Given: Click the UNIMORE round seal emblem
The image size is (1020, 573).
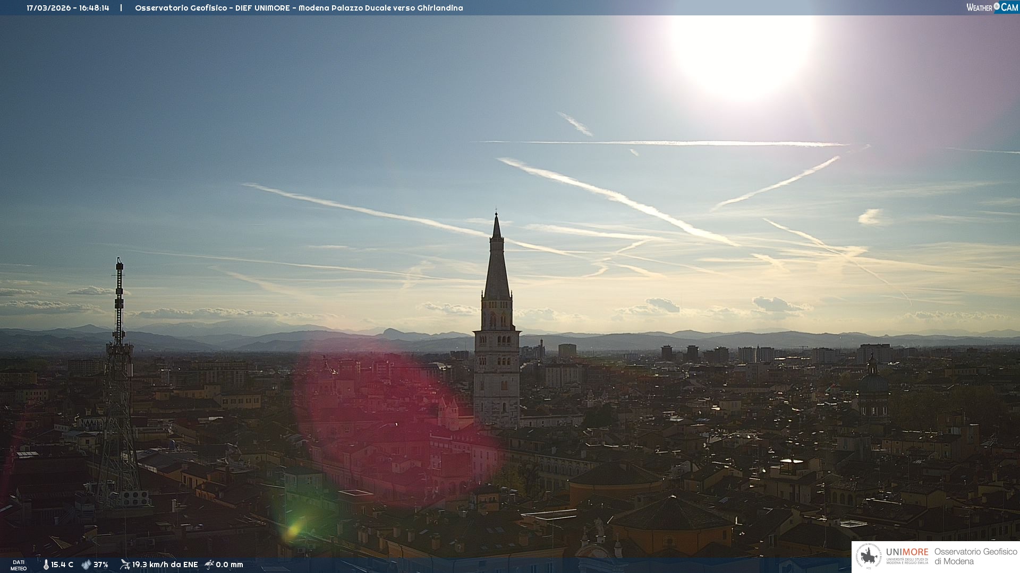Looking at the screenshot, I should 869,556.
